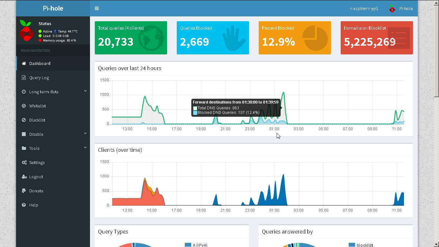
Task: Click the hamburger sidebar toggle icon
Action: [97, 8]
